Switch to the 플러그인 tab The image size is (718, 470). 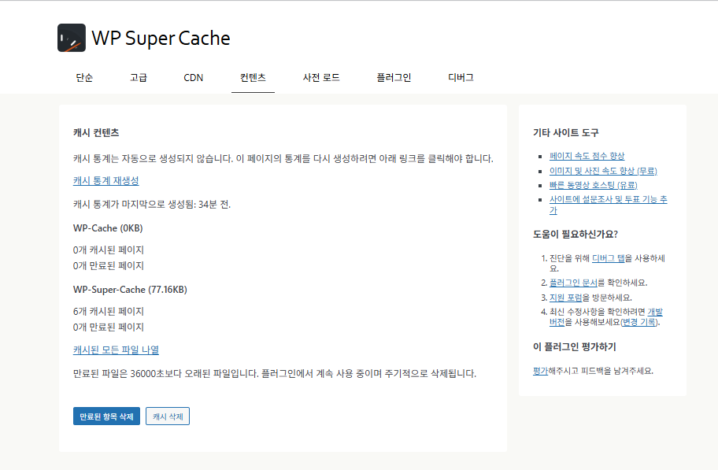(392, 77)
